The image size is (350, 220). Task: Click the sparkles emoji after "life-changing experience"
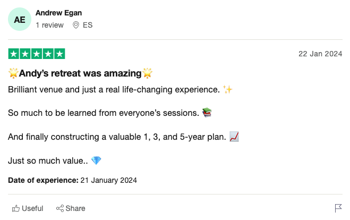[227, 89]
